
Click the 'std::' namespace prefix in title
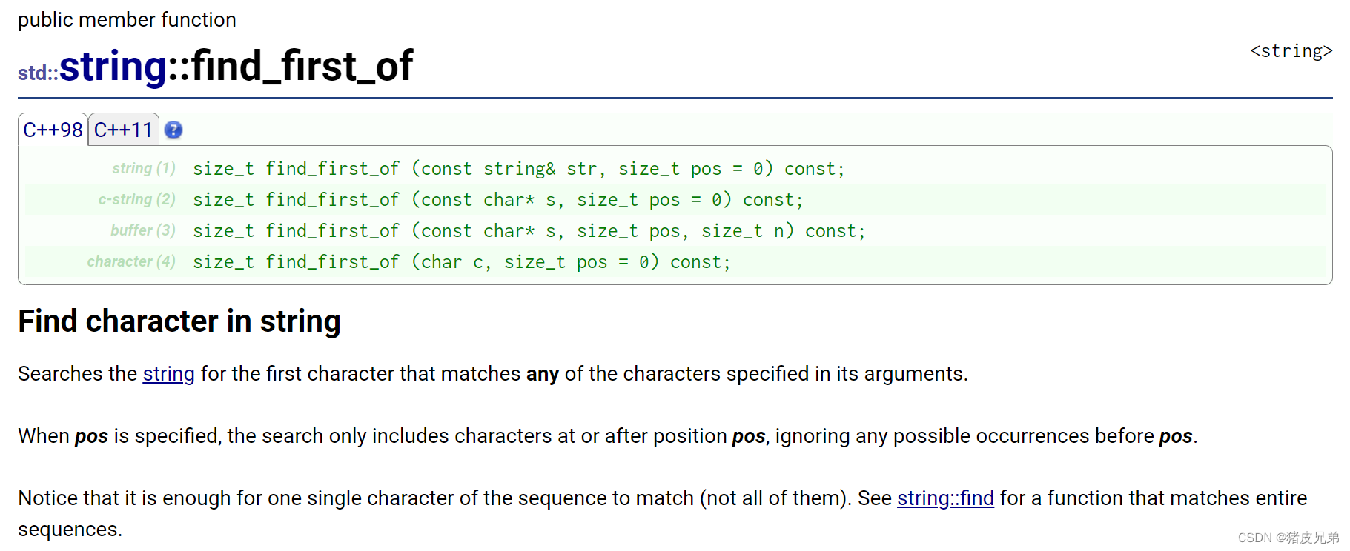(38, 73)
